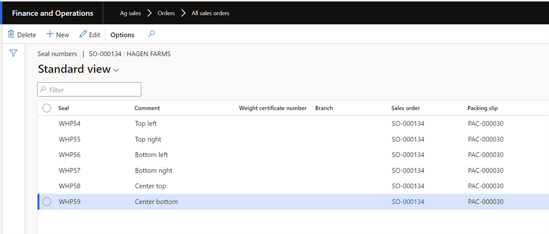This screenshot has width=549, height=234.
Task: Select the WHP58 seal cell
Action: pos(70,186)
